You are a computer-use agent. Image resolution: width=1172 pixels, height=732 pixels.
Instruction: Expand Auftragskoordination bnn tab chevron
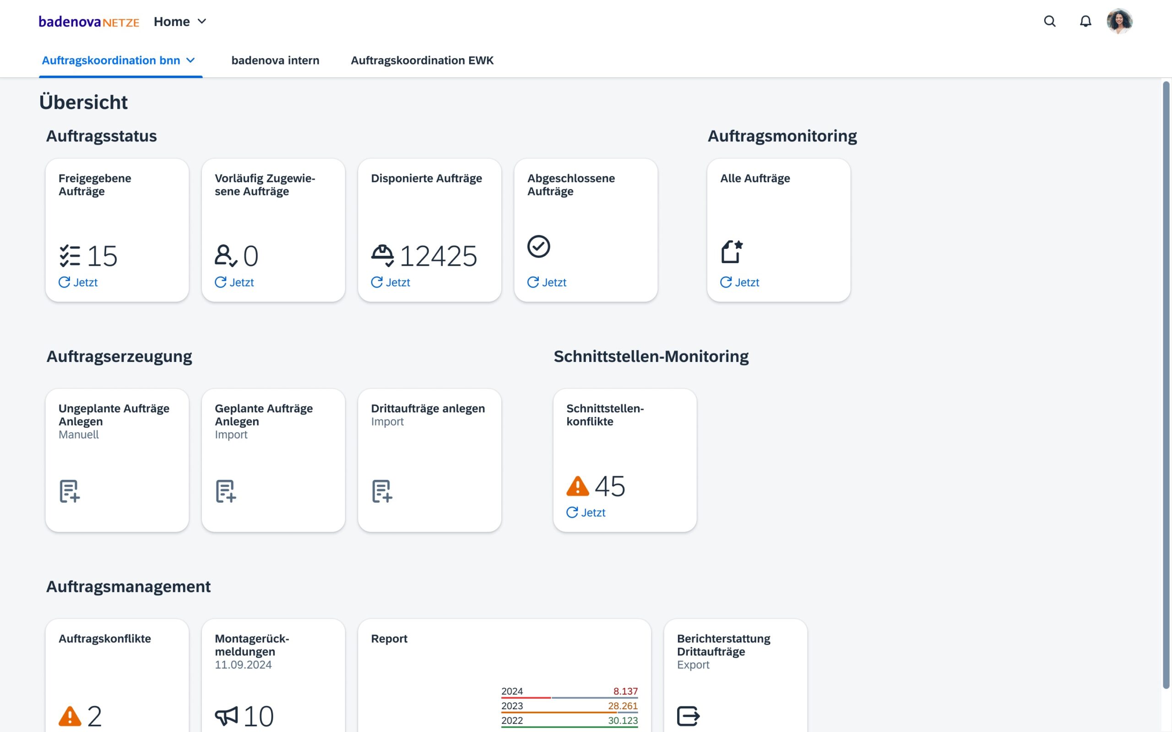coord(191,60)
